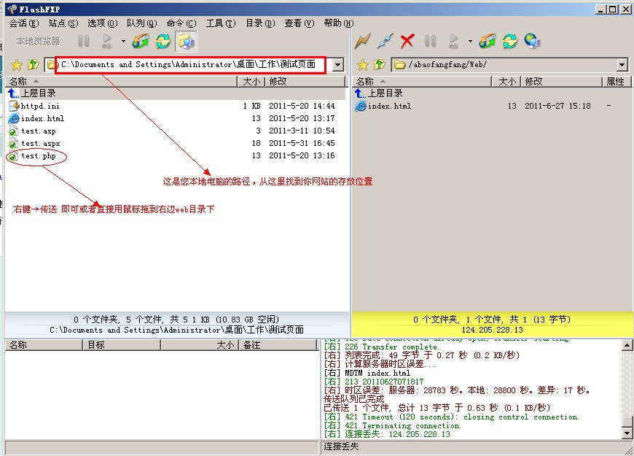Click the red X abort icon
This screenshot has width=634, height=456.
(407, 41)
